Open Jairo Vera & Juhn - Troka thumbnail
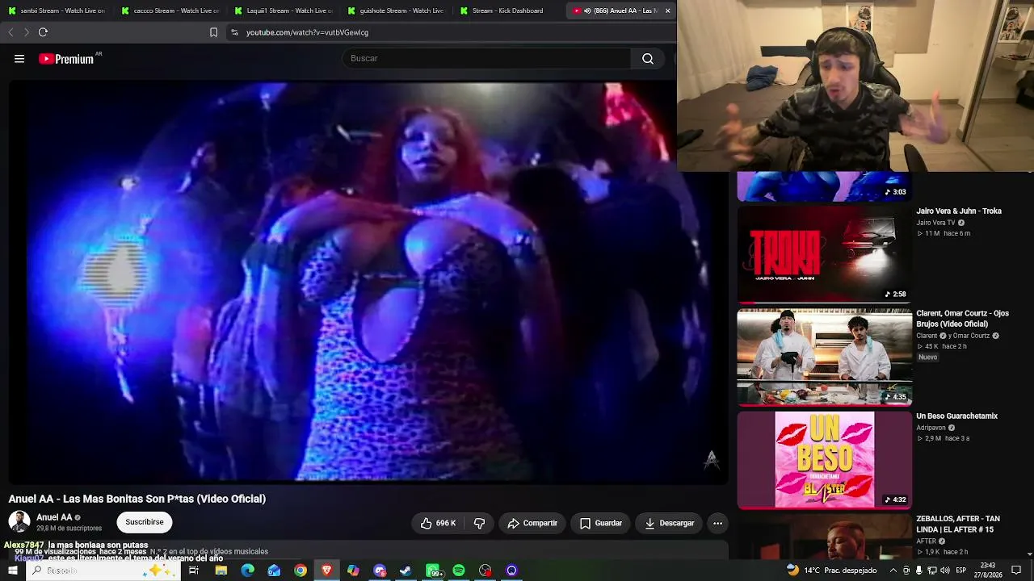Viewport: 1034px width, 581px height. coord(824,254)
